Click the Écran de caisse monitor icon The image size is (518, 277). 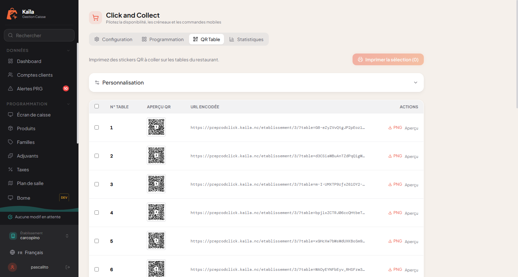(10, 115)
